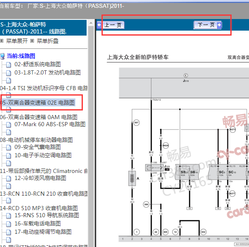Image resolution: width=249 pixels, height=247 pixels.
Task: Click the page icon above the 04-1.4 TSI entry
Action: point(9,81)
